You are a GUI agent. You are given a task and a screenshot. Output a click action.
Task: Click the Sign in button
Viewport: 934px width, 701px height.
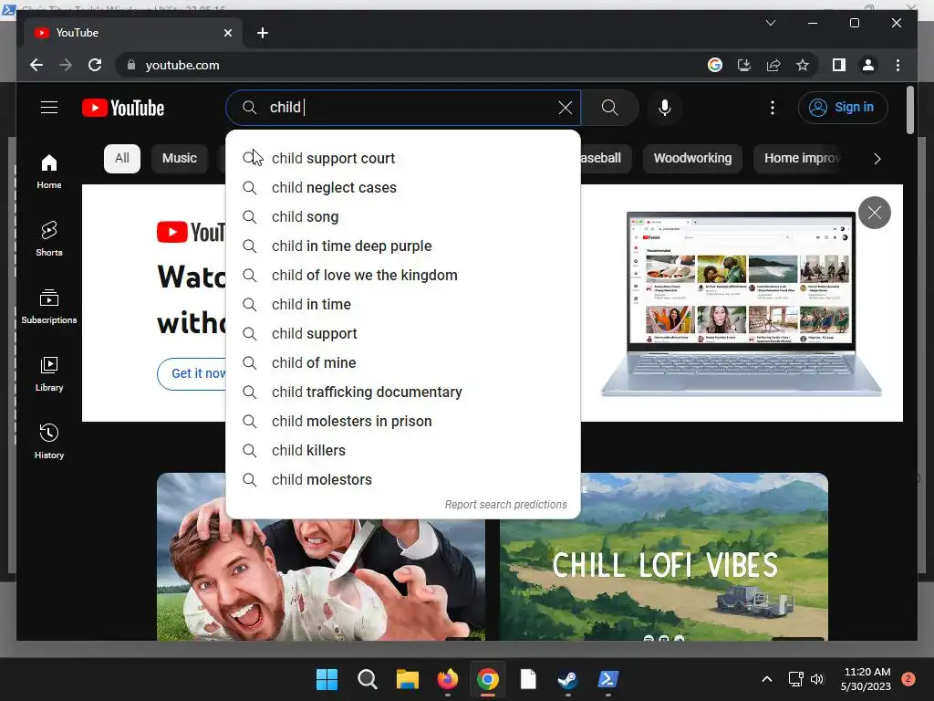842,108
